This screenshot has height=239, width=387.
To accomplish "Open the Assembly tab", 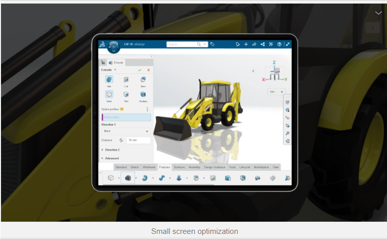I will 194,167.
